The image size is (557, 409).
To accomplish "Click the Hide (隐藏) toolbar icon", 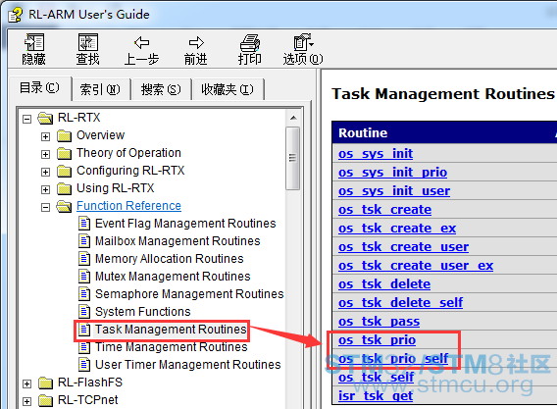I will (34, 42).
